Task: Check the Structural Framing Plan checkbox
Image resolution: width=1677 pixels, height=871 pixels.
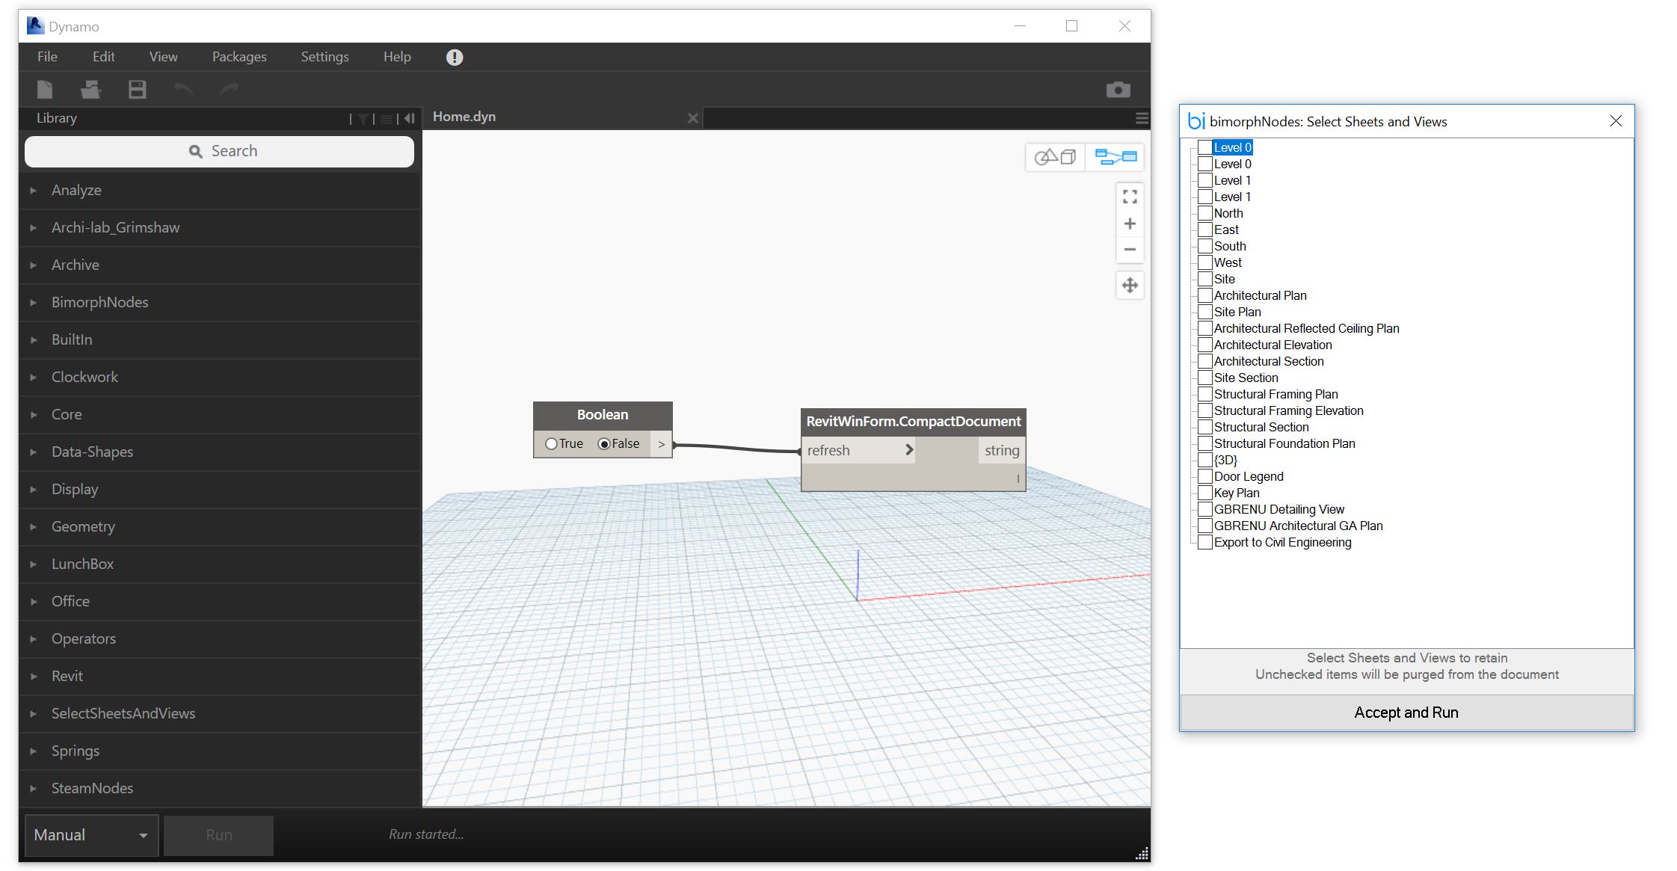Action: [1204, 394]
